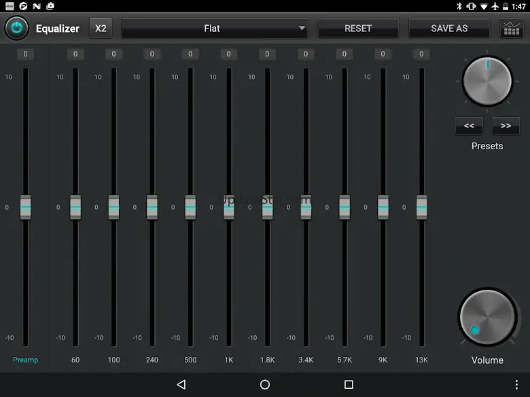Tap the vibrate mode status icon
This screenshot has width=530, height=397.
pos(471,6)
